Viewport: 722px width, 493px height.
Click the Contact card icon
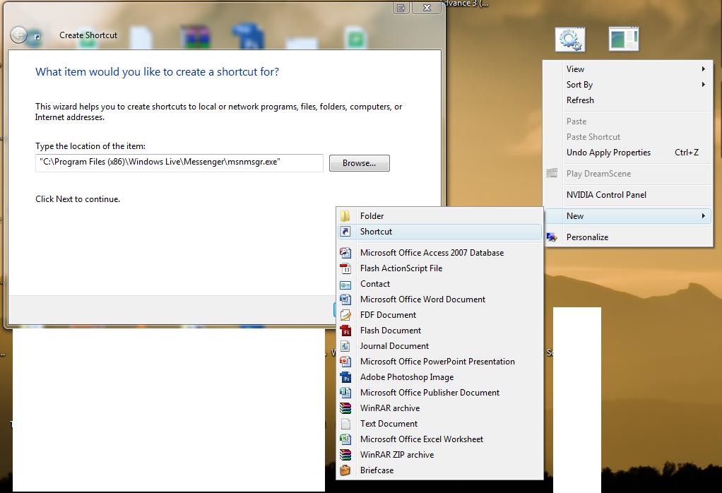pos(345,284)
